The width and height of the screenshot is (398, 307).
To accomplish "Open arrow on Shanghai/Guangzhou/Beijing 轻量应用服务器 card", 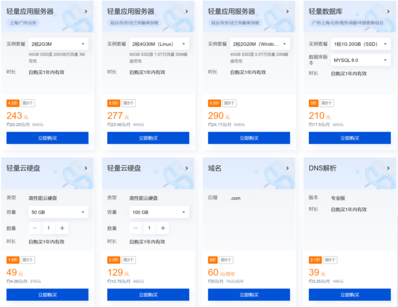I will pos(86,11).
